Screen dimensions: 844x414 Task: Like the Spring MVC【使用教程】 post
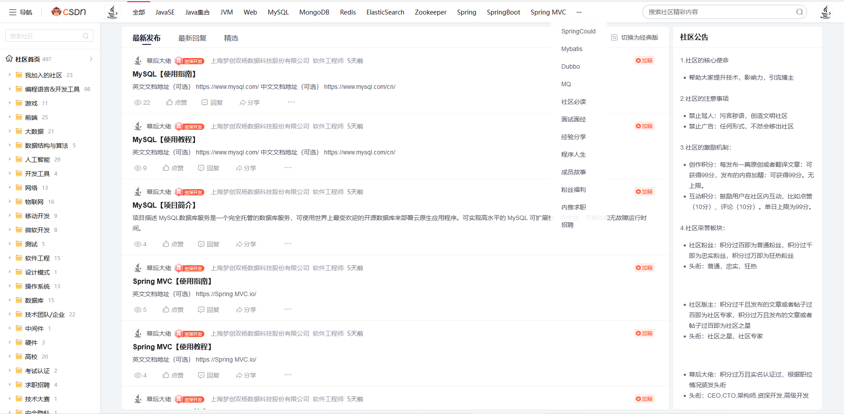[x=173, y=375]
